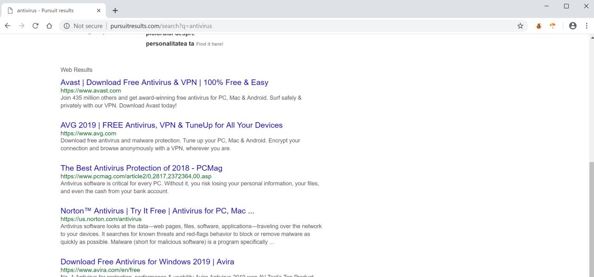
Task: Minimize the browser window
Action: tap(547, 6)
